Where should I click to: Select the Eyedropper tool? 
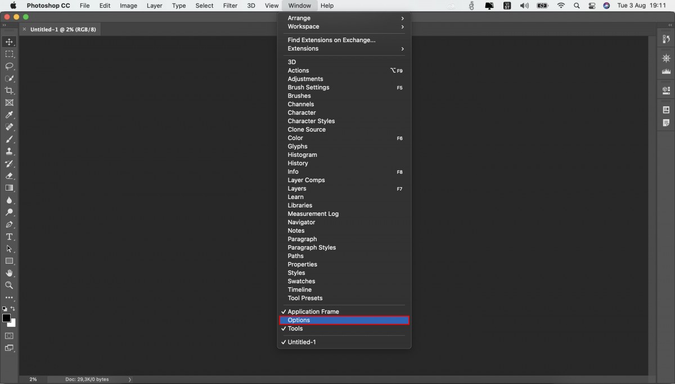pos(9,115)
